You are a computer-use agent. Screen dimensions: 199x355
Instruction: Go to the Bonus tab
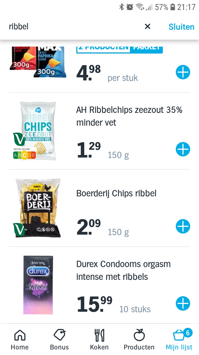(x=59, y=339)
